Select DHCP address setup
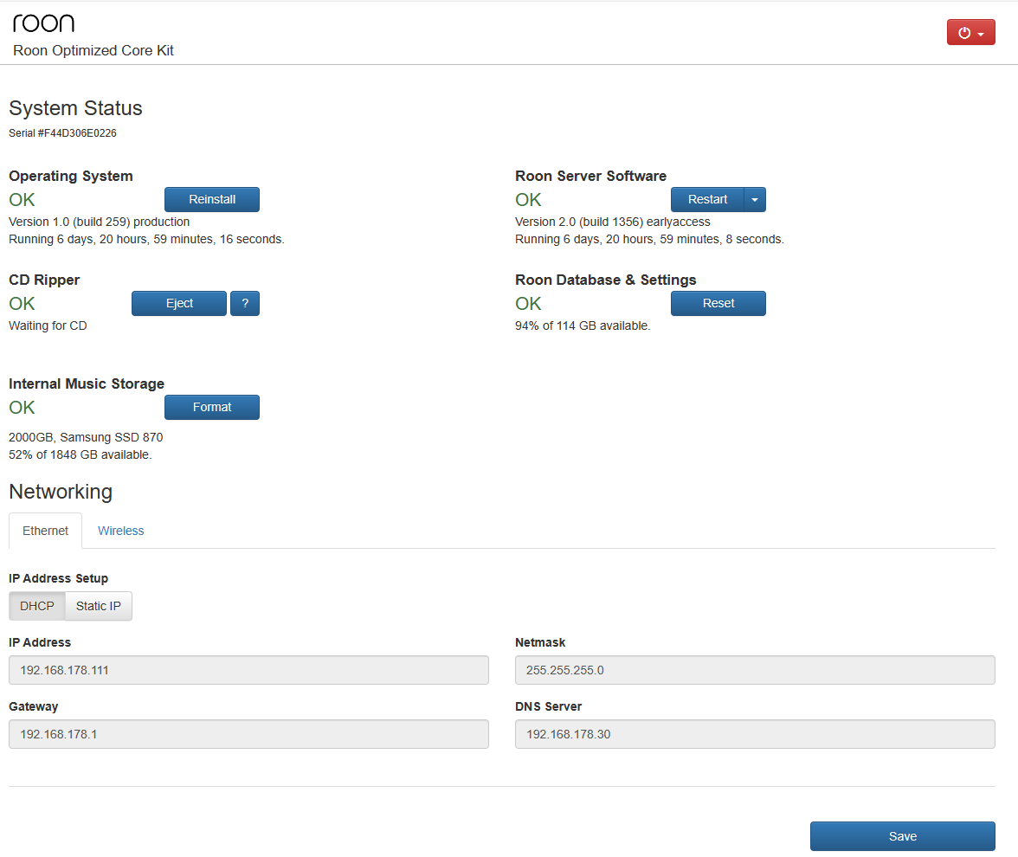 [37, 606]
